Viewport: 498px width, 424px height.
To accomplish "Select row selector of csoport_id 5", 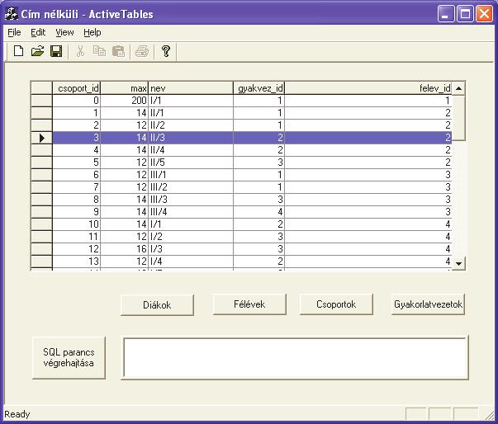I will [x=41, y=163].
